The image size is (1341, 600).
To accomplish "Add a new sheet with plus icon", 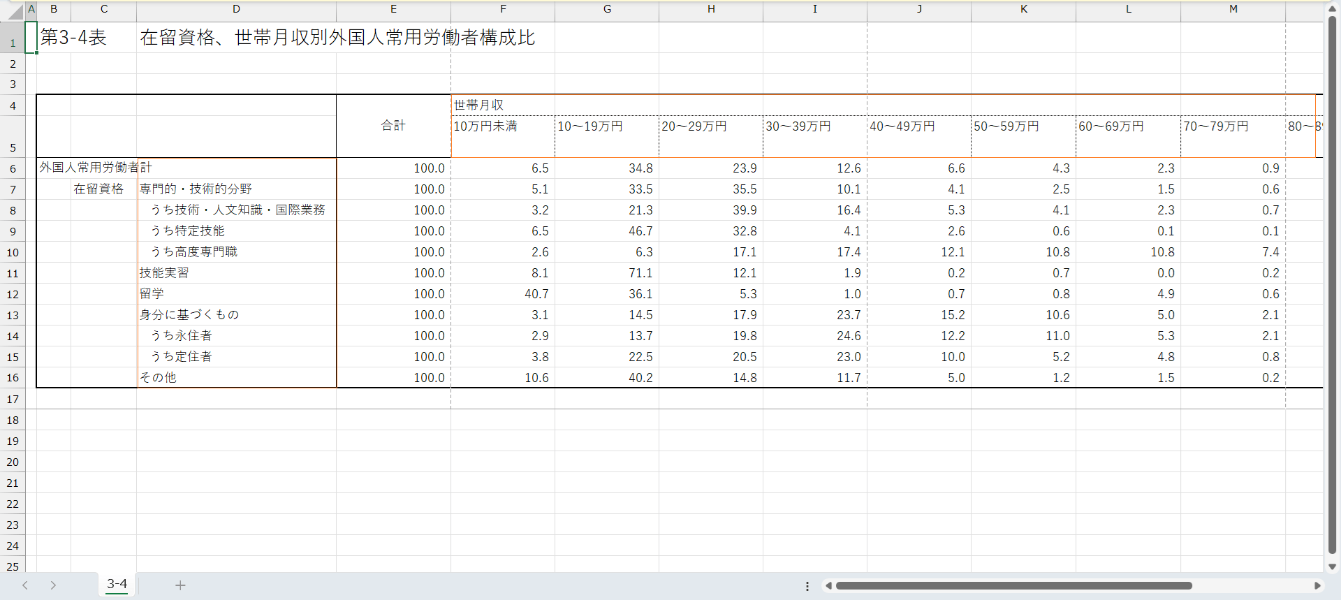I will point(180,585).
